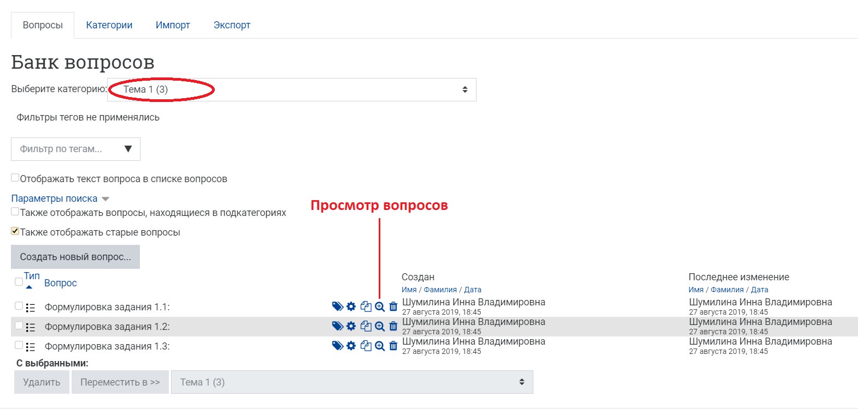Select question text 'Формулировка задания 1.3:'
The image size is (858, 409).
click(x=107, y=346)
